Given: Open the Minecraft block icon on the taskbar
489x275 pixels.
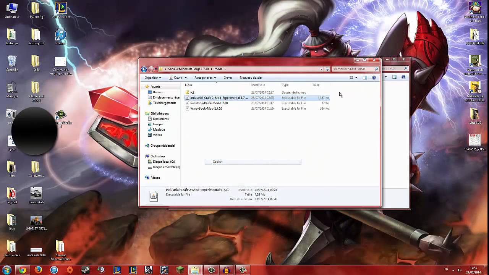Looking at the screenshot, I should point(180,270).
